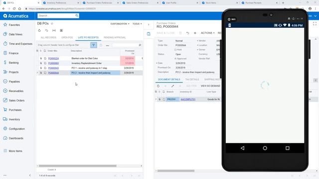Export DB POs list to Excel
The height and width of the screenshot is (179, 319).
pos(61,30)
